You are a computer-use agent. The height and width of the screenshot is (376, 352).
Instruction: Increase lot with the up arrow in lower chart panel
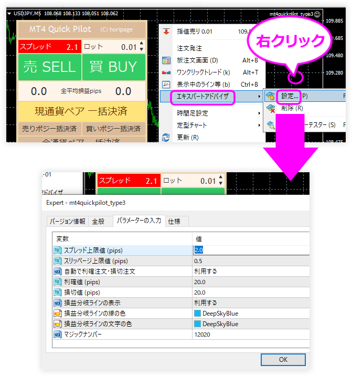[x=221, y=177]
